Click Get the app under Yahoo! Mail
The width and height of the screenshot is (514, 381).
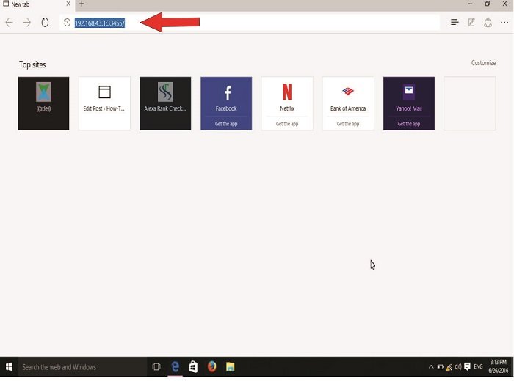[x=409, y=124]
